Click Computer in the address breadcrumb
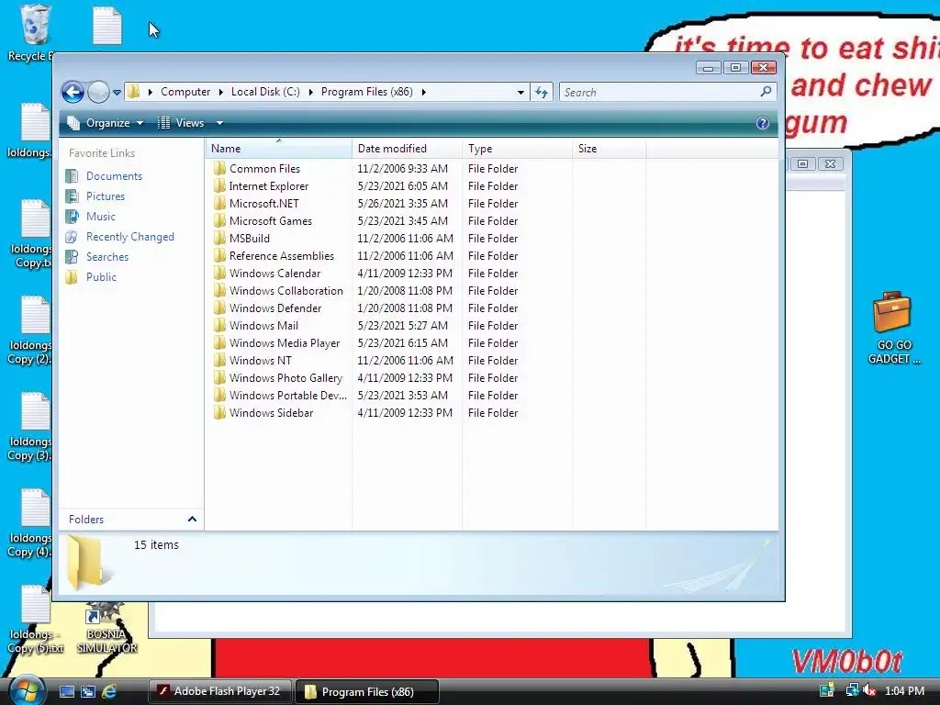Viewport: 940px width, 705px height. coord(185,92)
